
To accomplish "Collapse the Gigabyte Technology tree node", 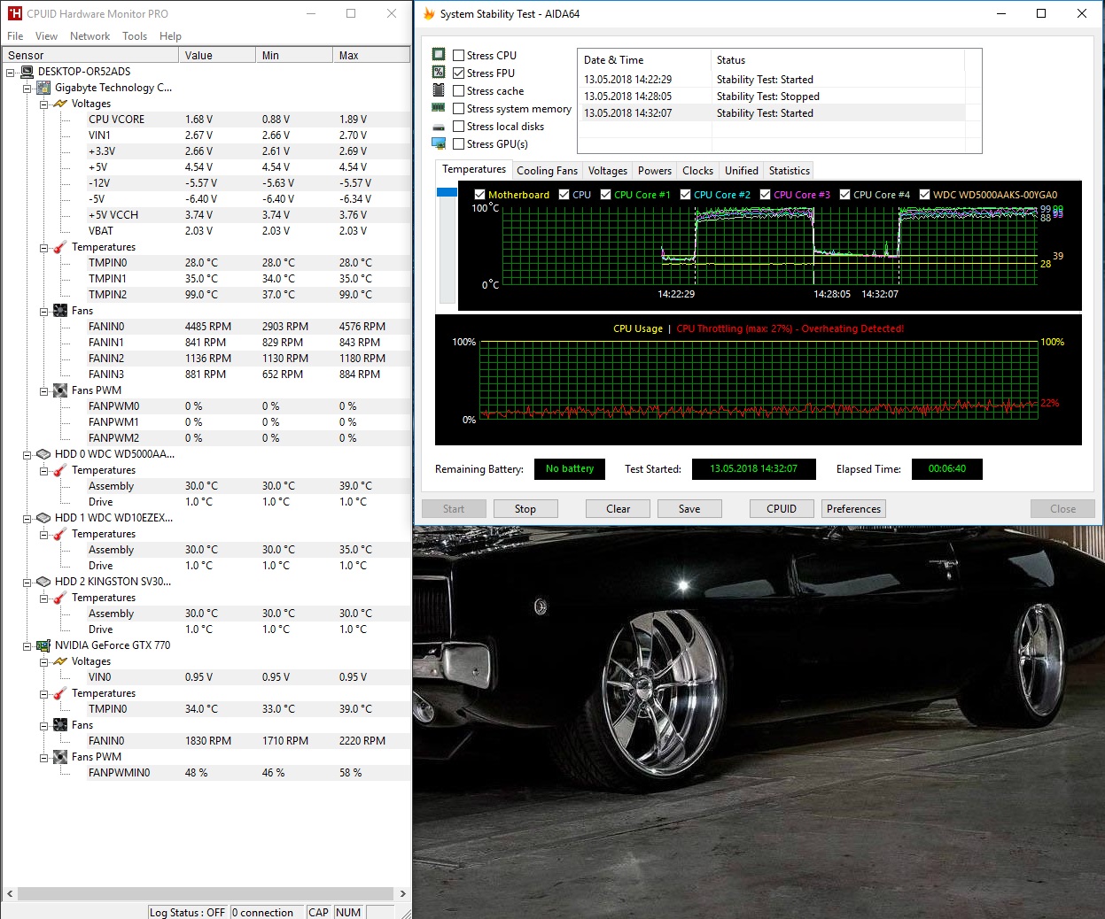I will coord(27,88).
